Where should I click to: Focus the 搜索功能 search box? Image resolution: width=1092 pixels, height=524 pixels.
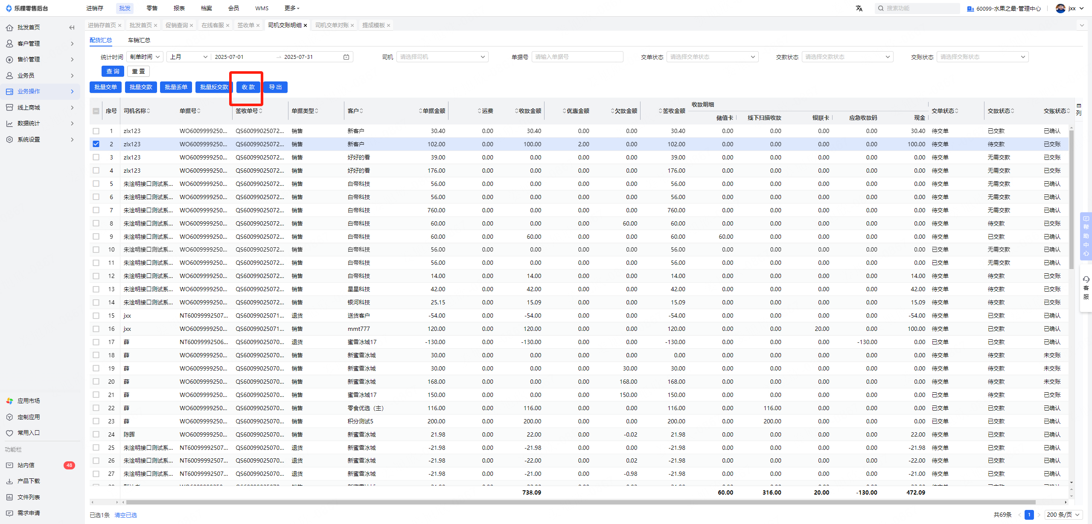click(917, 8)
